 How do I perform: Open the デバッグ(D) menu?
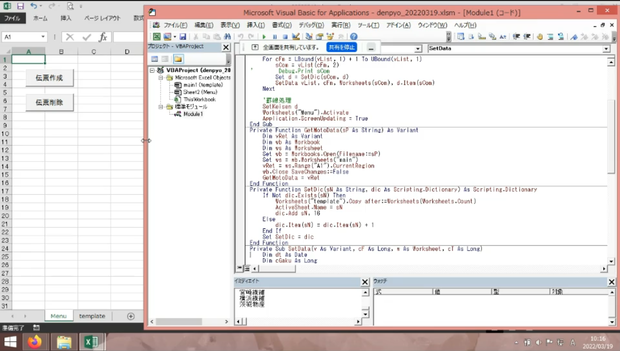[311, 25]
